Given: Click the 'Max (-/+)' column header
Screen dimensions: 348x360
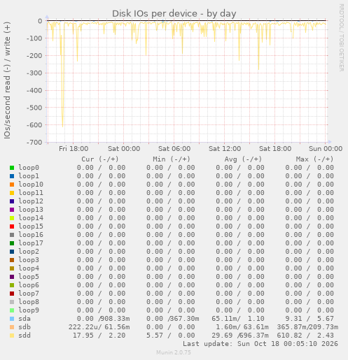Looking at the screenshot, I should point(314,159).
